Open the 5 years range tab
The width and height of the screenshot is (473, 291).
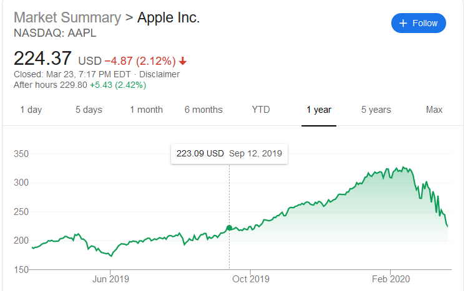click(x=376, y=110)
